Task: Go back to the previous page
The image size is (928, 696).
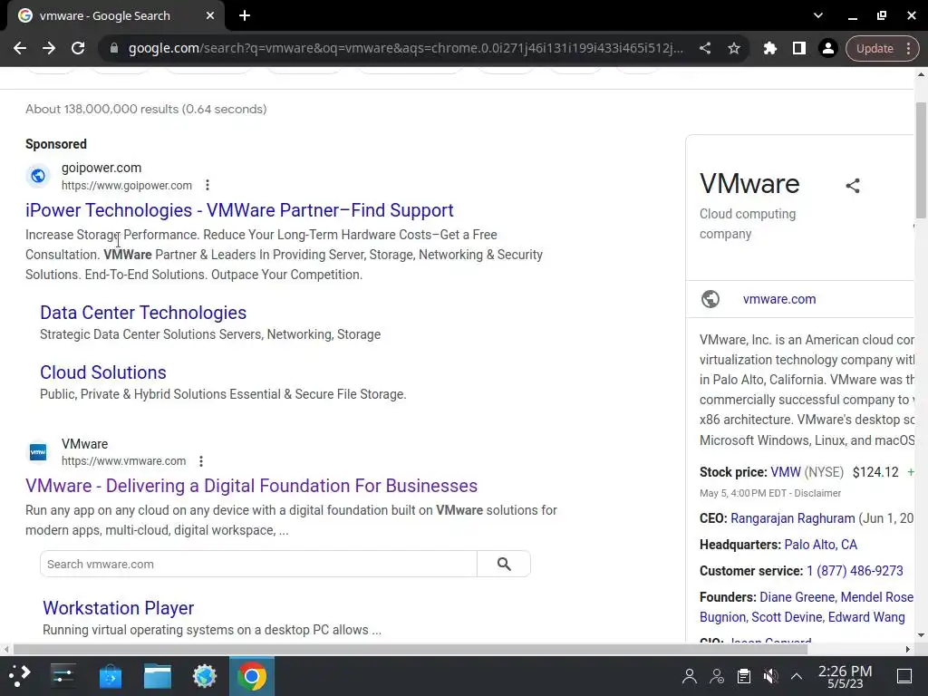Action: pyautogui.click(x=20, y=49)
